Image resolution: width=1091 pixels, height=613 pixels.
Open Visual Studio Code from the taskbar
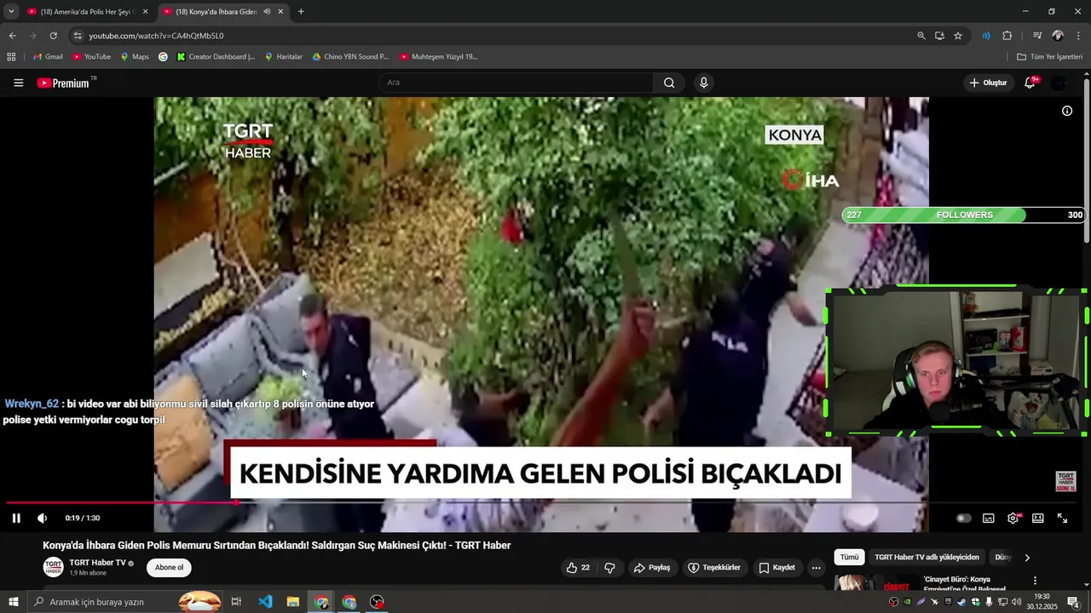[x=265, y=602]
